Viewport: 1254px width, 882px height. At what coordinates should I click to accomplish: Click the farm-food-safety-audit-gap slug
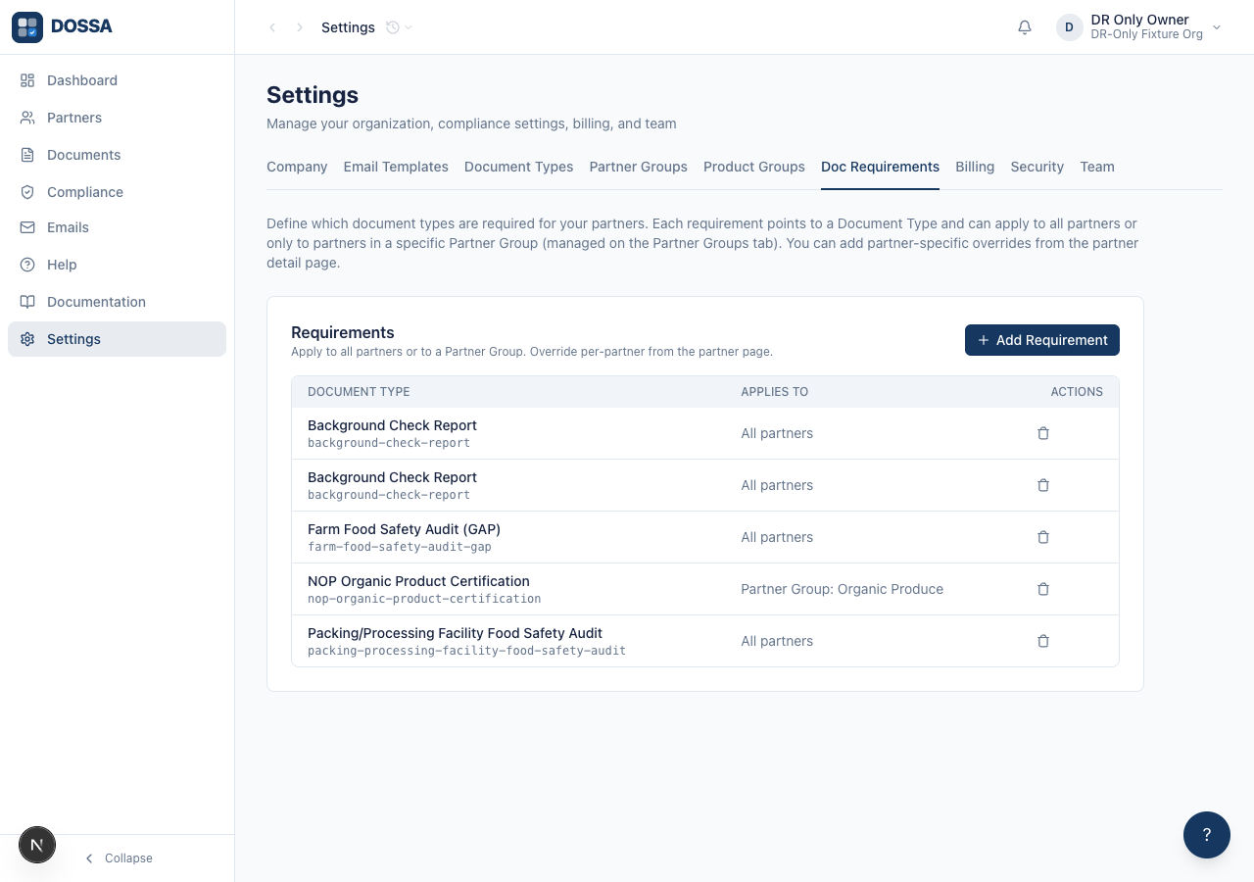coord(400,547)
